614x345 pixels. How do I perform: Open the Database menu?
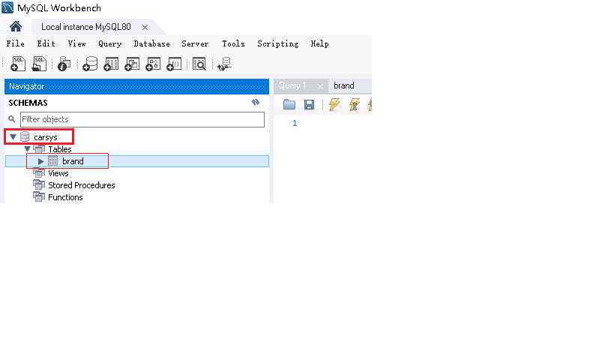click(151, 43)
